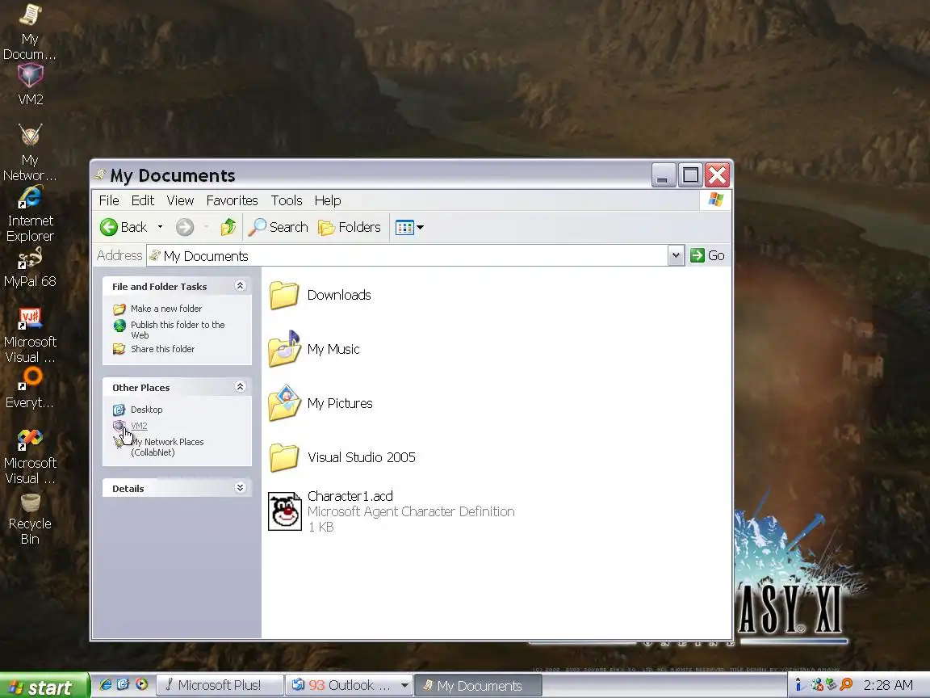Collapse the Other Places panel
Screen dimensions: 930x698
click(x=241, y=387)
